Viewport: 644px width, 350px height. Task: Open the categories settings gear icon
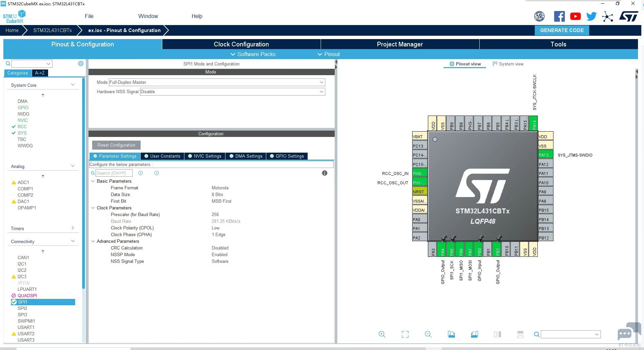tap(81, 63)
